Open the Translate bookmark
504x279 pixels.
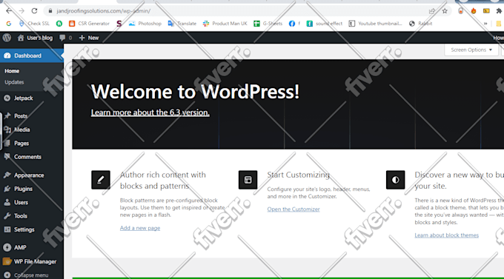182,24
